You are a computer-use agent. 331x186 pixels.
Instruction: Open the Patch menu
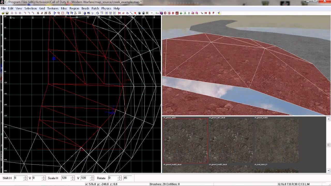(x=95, y=8)
